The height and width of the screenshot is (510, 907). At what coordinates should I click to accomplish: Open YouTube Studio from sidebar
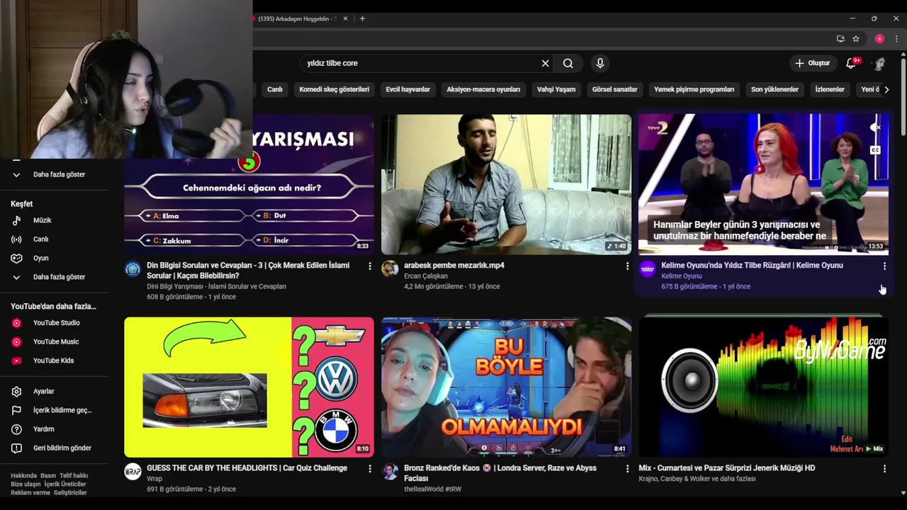55,323
